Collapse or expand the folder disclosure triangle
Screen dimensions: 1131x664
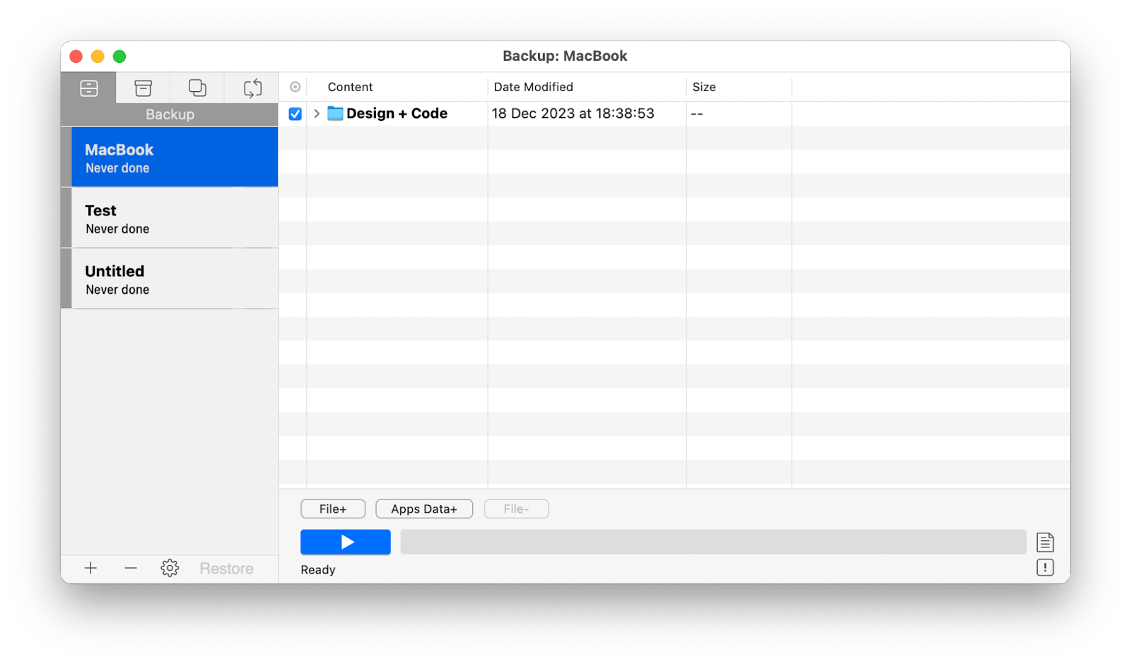point(316,113)
